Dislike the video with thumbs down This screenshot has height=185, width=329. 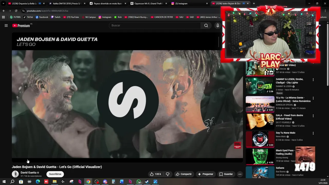click(x=168, y=174)
